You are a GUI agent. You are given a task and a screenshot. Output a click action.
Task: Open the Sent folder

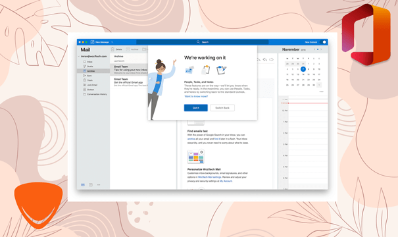pos(93,76)
